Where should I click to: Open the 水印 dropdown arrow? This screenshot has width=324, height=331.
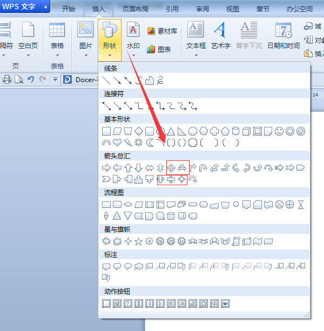tap(133, 56)
